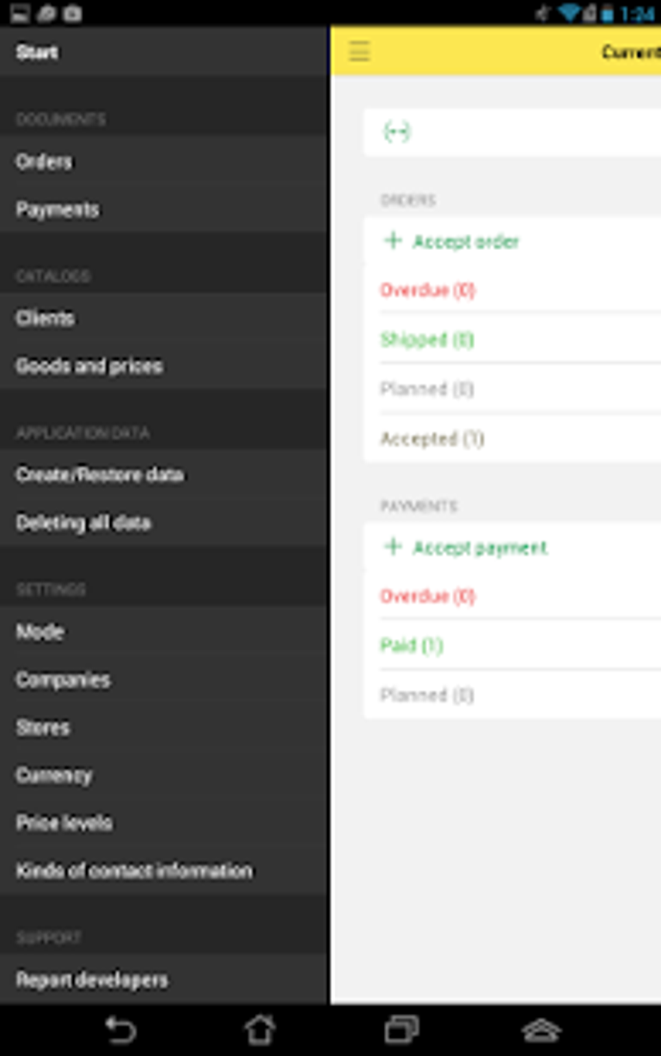Open Accepted orders list
Image resolution: width=661 pixels, height=1056 pixels.
(x=432, y=439)
